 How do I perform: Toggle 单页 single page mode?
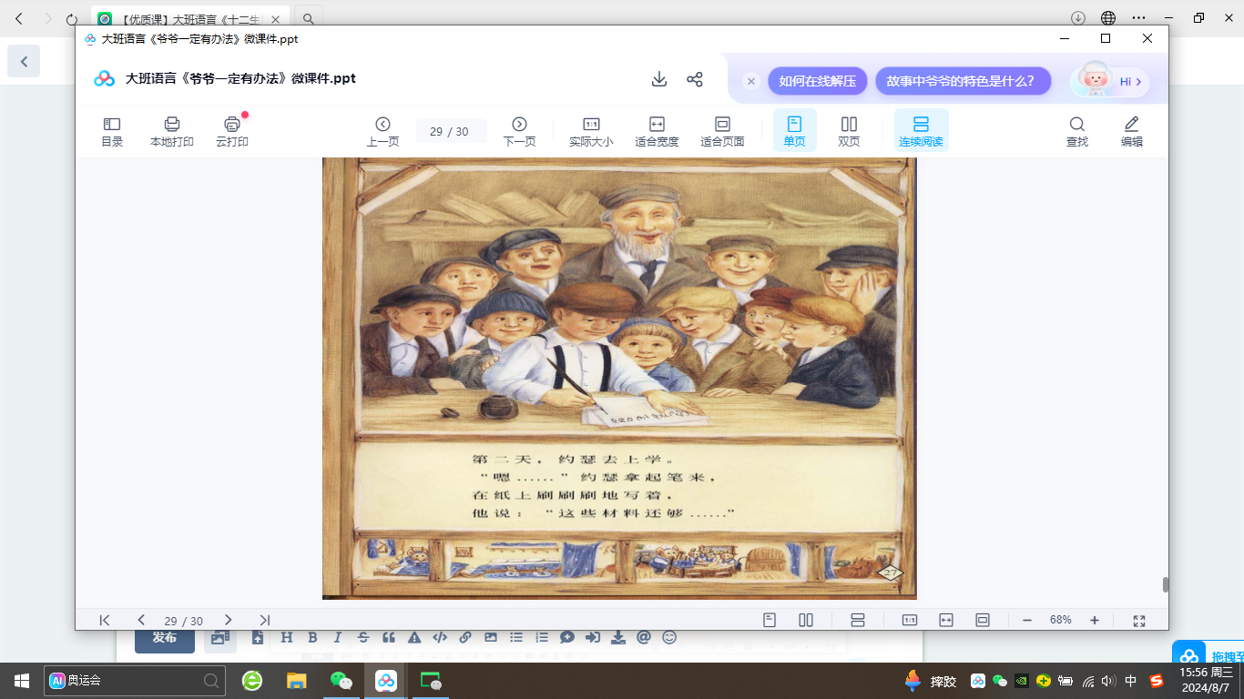(x=794, y=131)
